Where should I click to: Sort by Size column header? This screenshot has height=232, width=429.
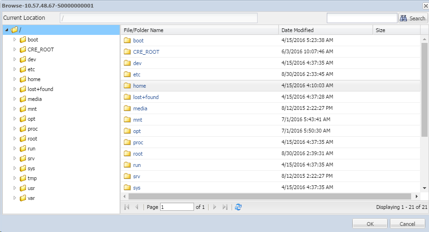tap(397, 30)
